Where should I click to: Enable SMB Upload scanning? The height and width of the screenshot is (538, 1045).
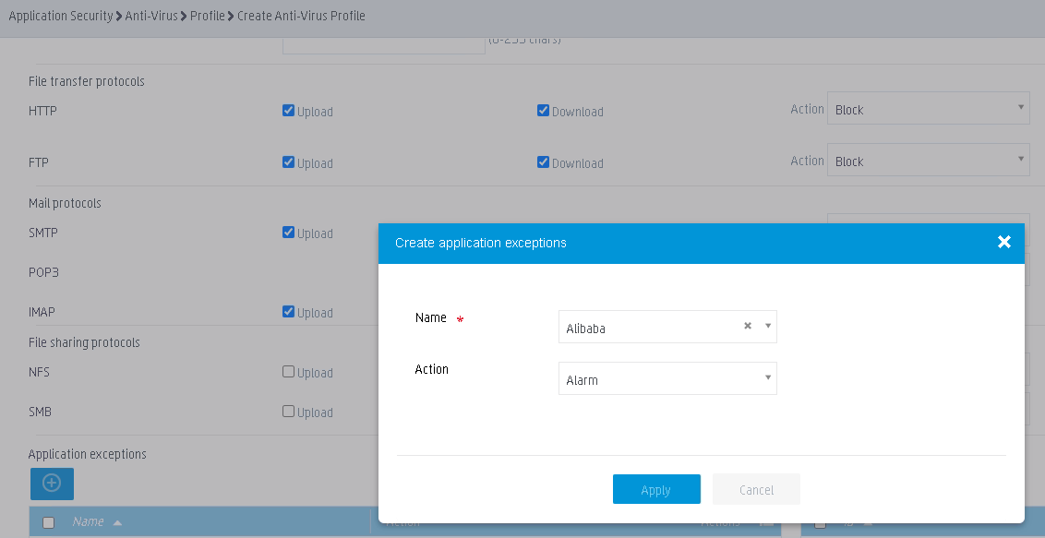[x=289, y=412]
